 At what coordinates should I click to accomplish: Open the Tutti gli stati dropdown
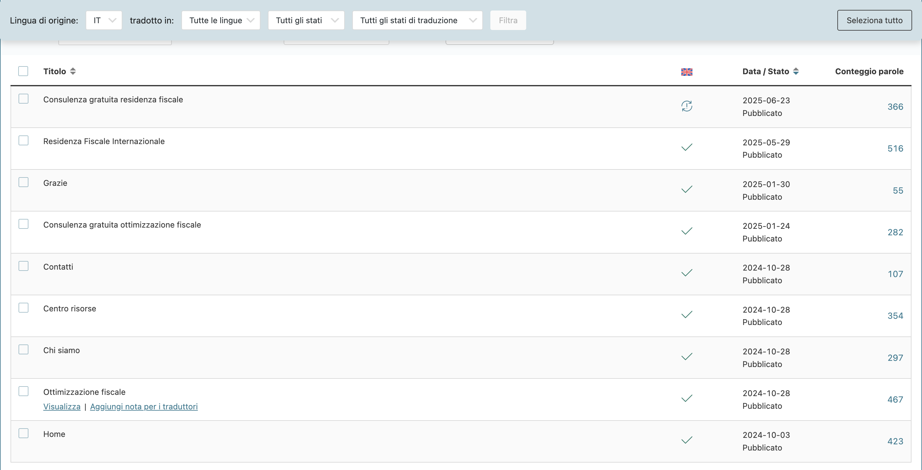tap(306, 20)
